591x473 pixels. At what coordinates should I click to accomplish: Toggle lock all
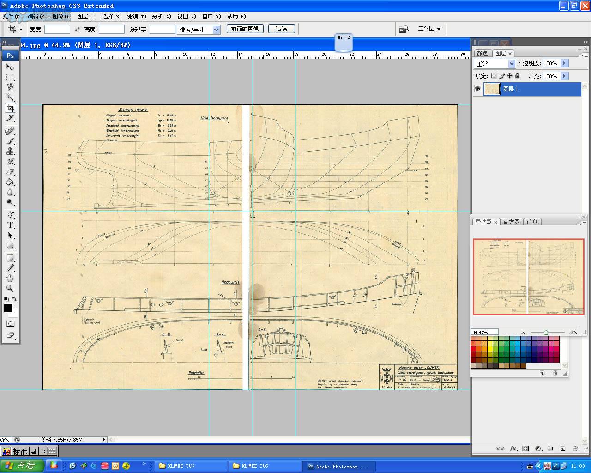coord(518,76)
